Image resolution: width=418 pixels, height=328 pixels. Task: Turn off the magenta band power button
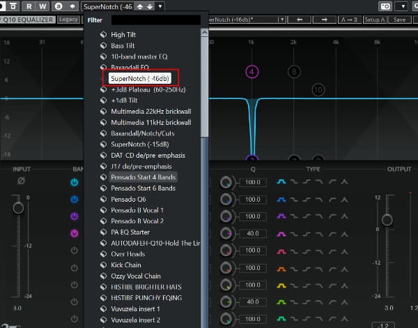point(75,234)
